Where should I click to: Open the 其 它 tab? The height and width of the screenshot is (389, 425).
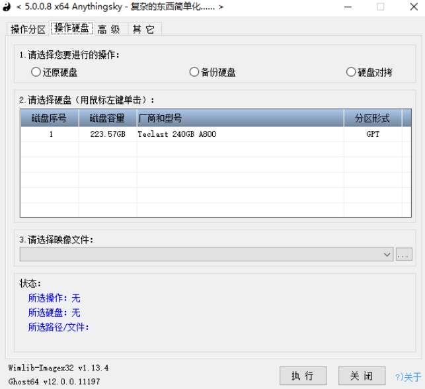(x=143, y=29)
